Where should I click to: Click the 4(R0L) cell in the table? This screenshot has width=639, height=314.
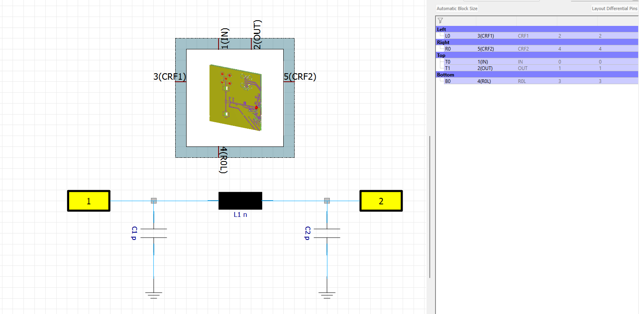tap(484, 81)
